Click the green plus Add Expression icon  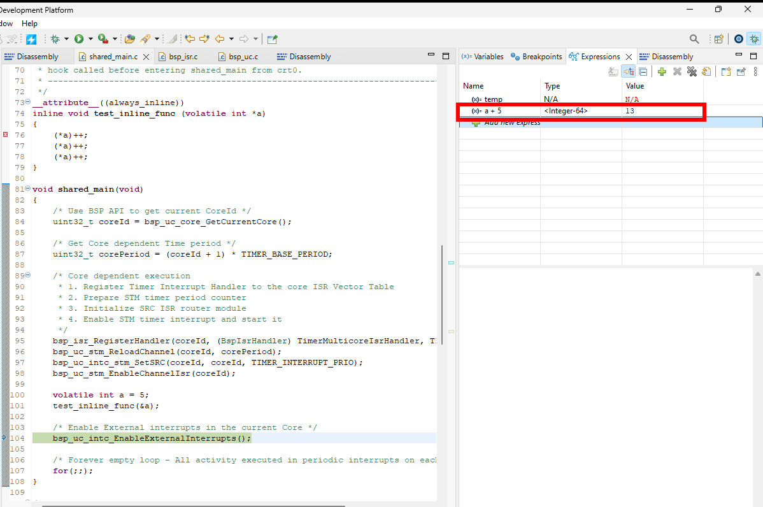point(662,72)
